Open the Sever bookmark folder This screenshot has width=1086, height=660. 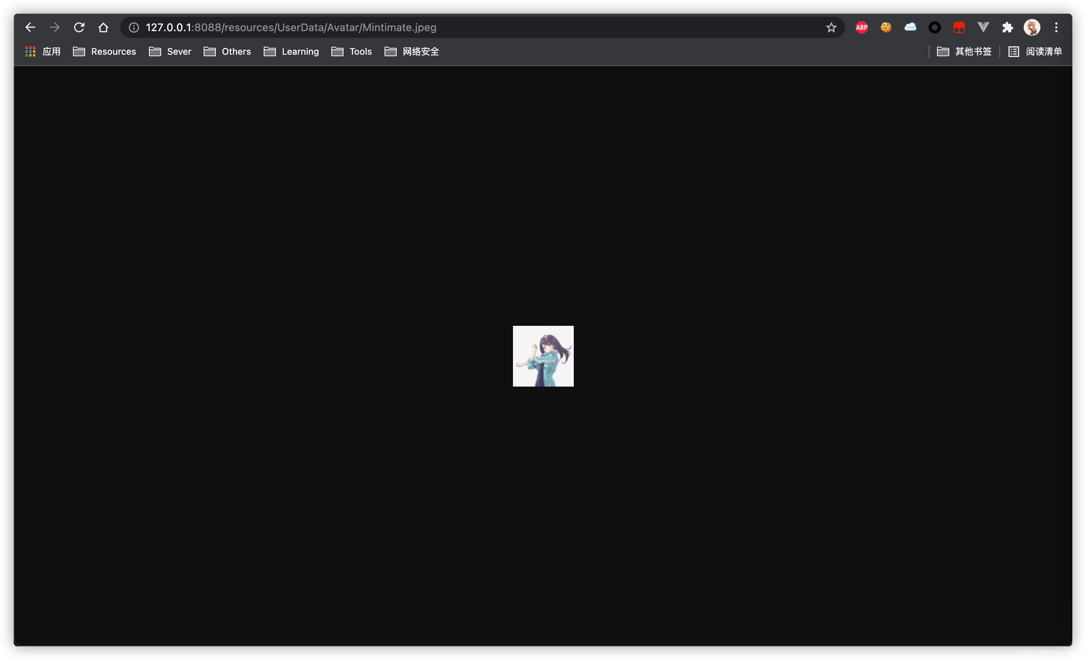[170, 52]
